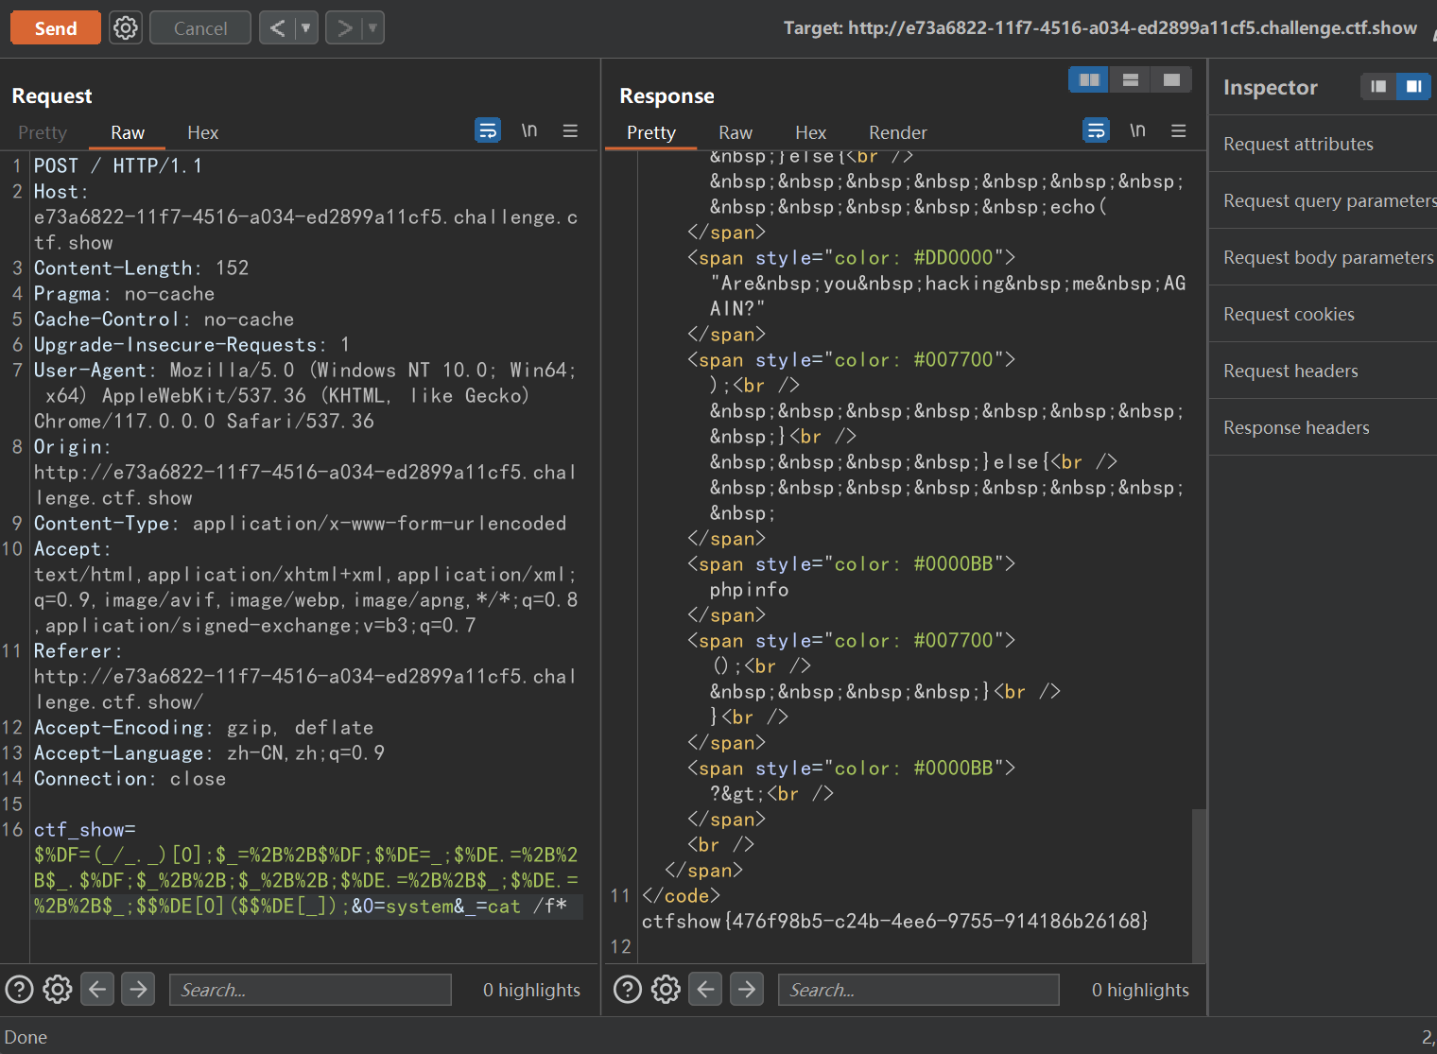Click the Accept-Language header line
The height and width of the screenshot is (1054, 1437).
[209, 753]
